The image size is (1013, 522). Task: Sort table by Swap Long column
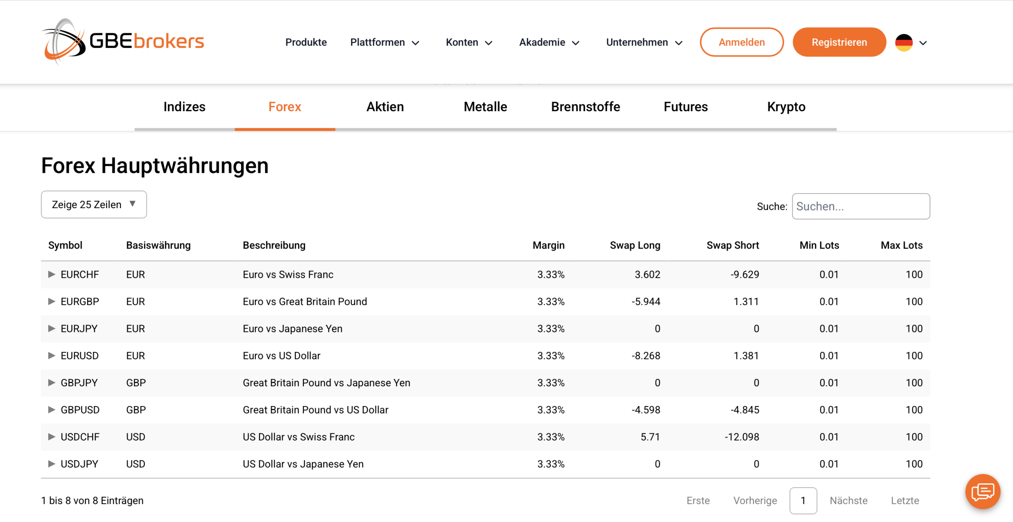[x=635, y=245]
